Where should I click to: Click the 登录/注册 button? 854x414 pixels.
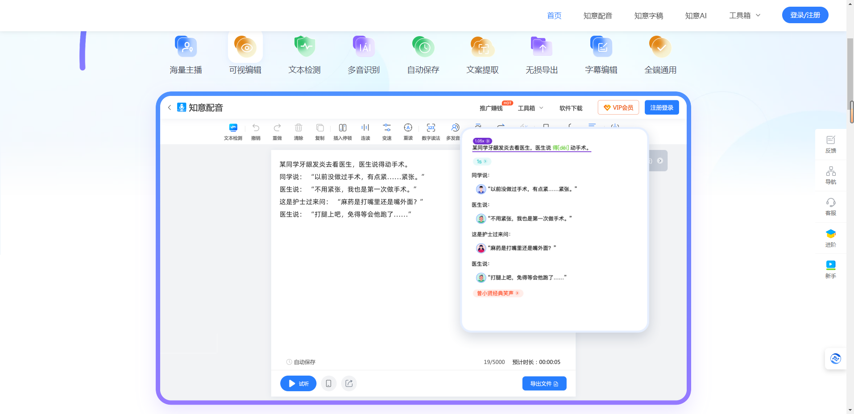pyautogui.click(x=805, y=15)
